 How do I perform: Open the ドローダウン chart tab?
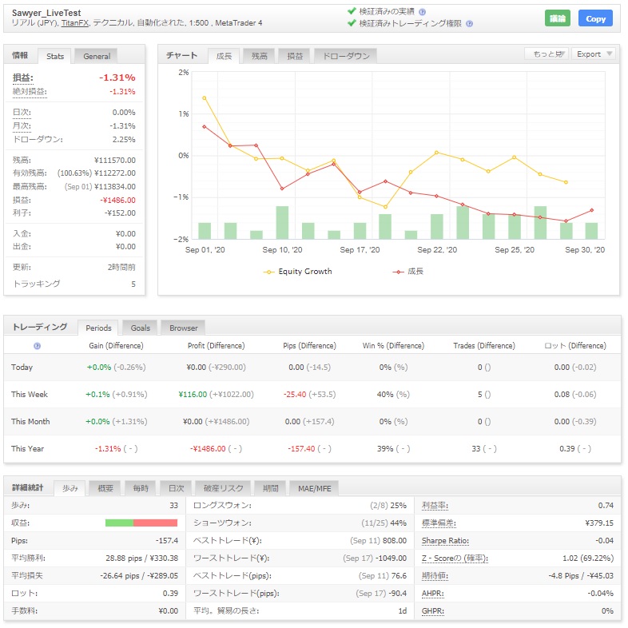pyautogui.click(x=344, y=56)
